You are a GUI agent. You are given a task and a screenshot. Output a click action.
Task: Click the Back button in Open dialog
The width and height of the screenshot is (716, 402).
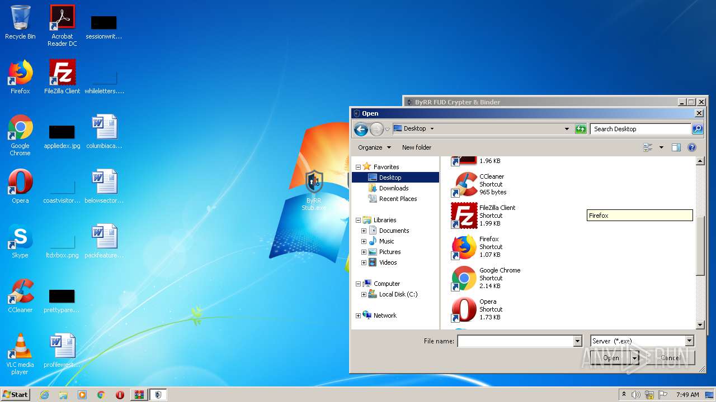click(x=361, y=129)
